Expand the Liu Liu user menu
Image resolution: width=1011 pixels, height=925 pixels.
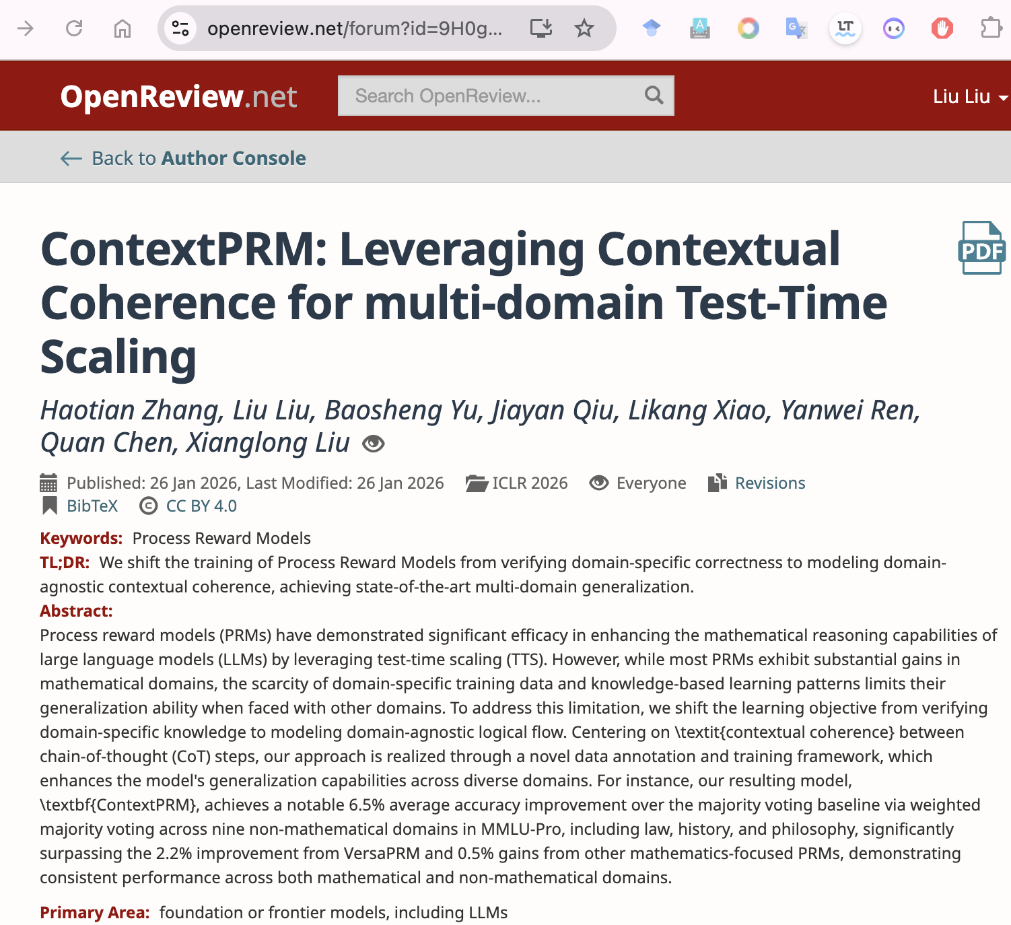(969, 96)
